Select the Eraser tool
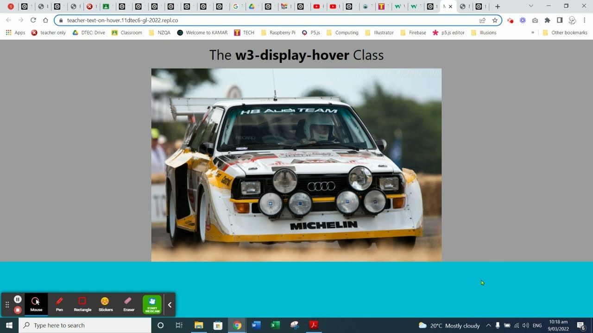 point(129,304)
